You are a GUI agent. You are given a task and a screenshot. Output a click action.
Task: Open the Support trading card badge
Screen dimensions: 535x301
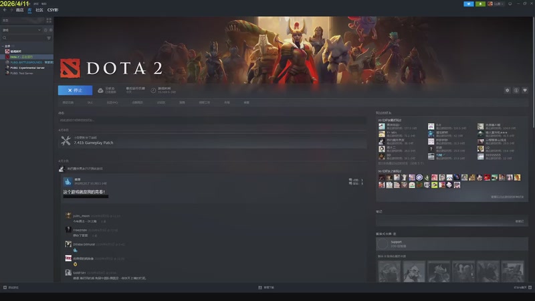(x=452, y=243)
